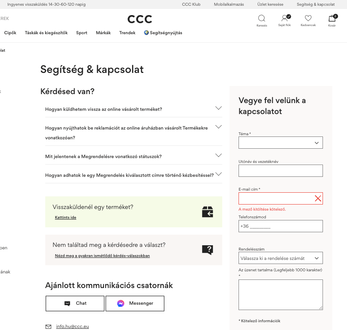Open Saját fiók account icon
This screenshot has width=347, height=330.
click(x=285, y=18)
